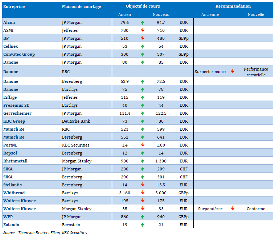The width and height of the screenshot is (275, 237).
Task: Click the green up arrow in the Alcon row
Action: pos(143,22)
